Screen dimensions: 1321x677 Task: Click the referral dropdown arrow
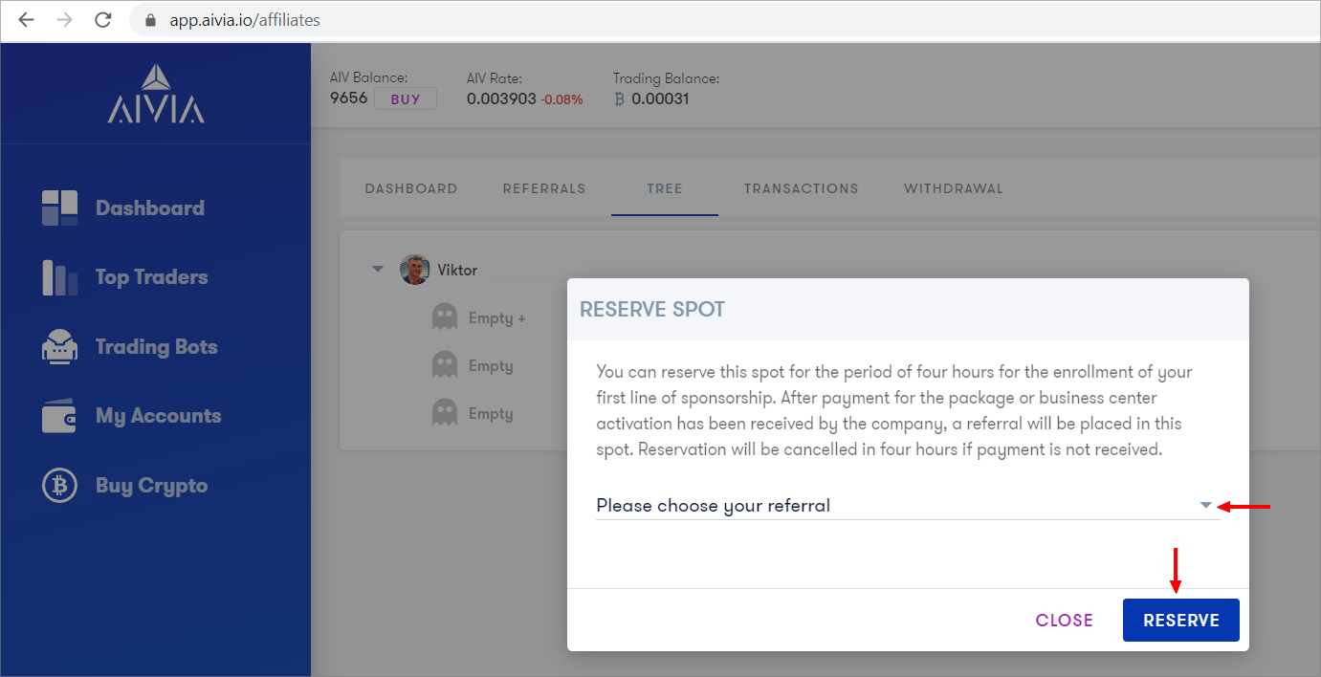click(1206, 505)
